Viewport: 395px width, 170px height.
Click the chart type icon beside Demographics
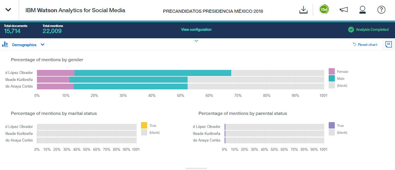point(5,45)
